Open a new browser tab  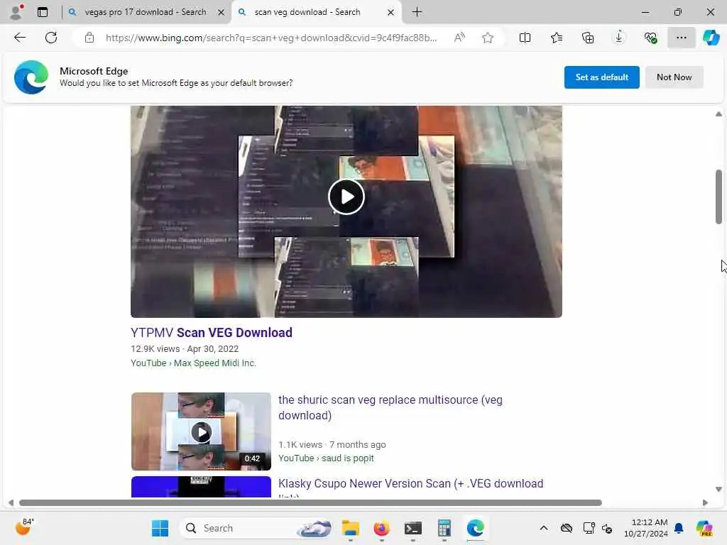(x=417, y=12)
